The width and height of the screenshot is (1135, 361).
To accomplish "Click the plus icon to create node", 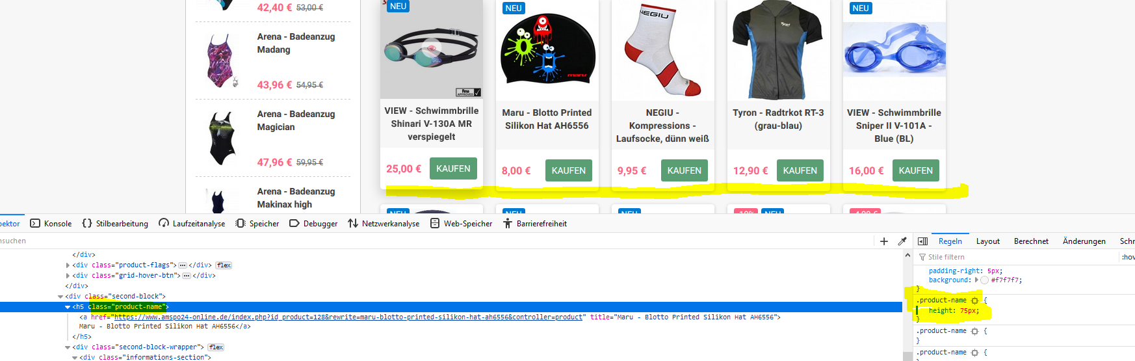I will point(884,241).
